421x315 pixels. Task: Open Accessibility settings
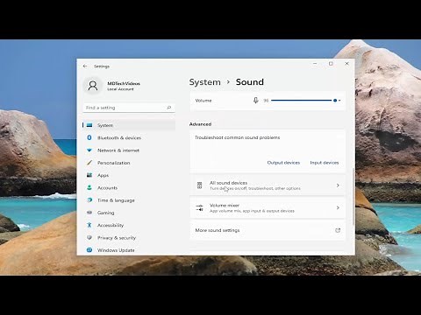[129, 225]
